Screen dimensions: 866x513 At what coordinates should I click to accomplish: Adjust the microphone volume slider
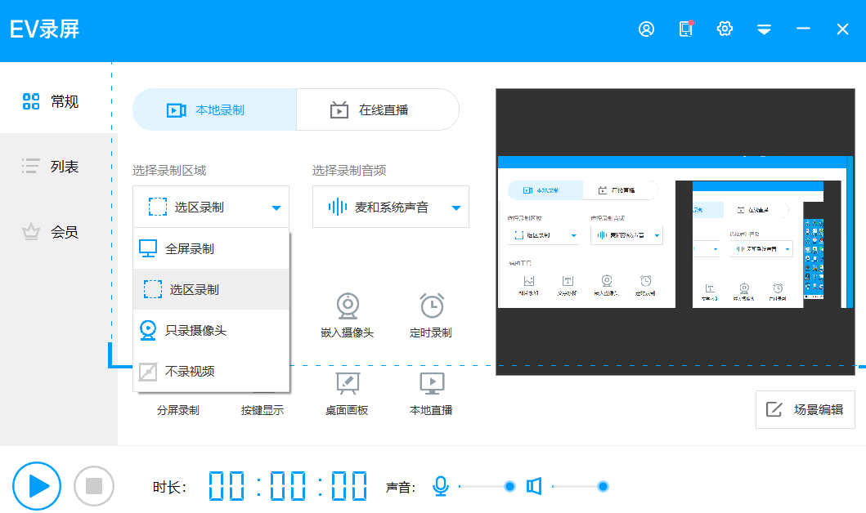pyautogui.click(x=487, y=486)
